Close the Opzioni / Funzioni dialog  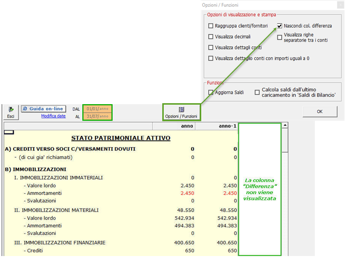pos(341,5)
